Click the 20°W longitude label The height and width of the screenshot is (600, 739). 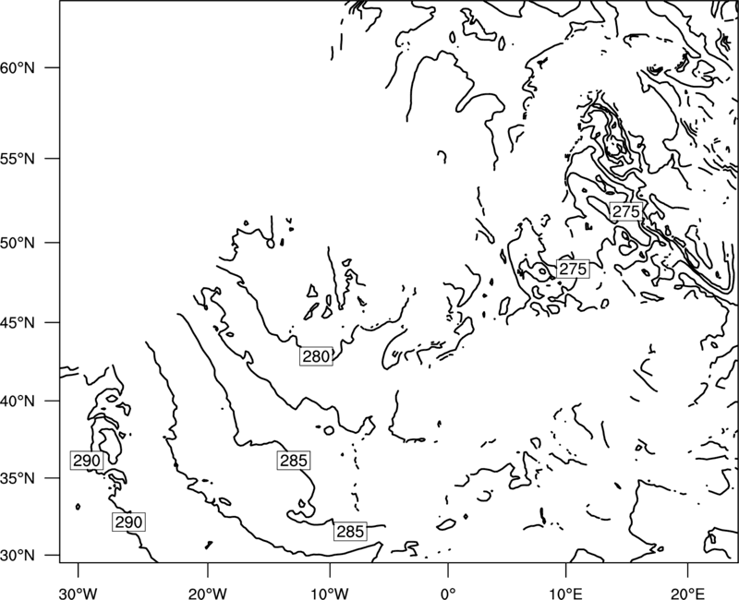coord(207,593)
